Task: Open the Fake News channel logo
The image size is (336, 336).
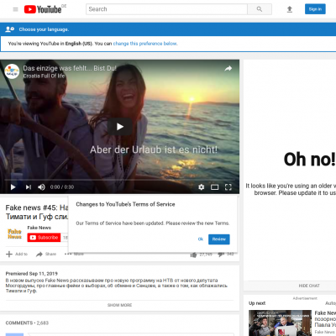Action: tap(14, 234)
